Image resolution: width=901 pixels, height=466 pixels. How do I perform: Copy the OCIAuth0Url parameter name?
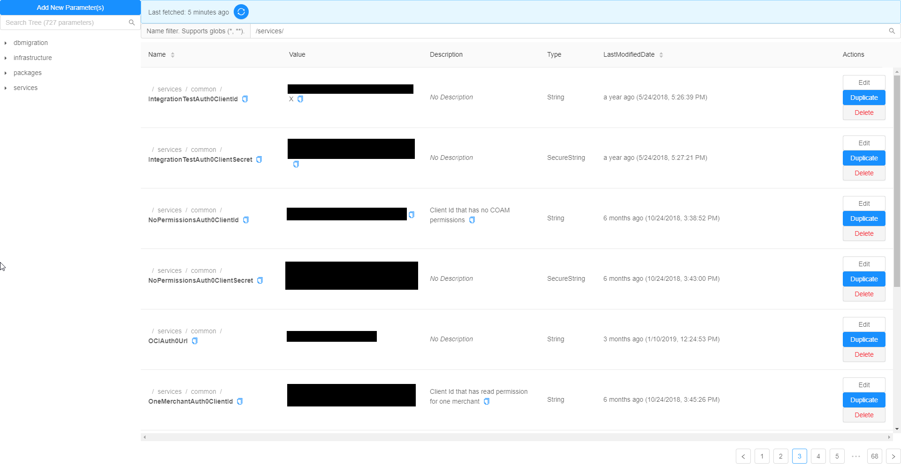tap(195, 341)
